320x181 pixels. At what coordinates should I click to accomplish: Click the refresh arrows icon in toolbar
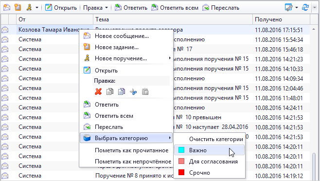point(305,8)
